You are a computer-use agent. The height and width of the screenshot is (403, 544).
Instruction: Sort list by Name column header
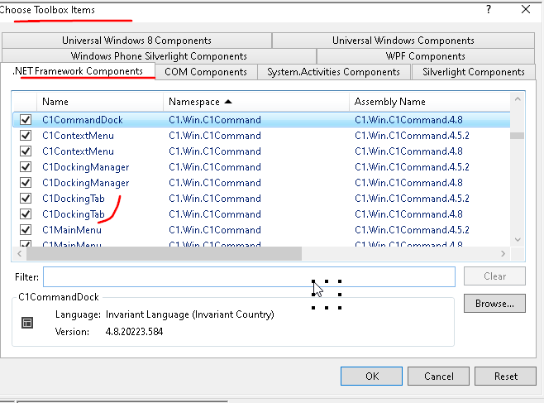coord(100,102)
